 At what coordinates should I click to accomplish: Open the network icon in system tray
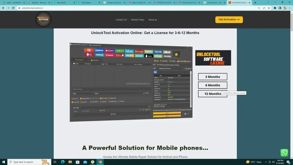point(270,162)
